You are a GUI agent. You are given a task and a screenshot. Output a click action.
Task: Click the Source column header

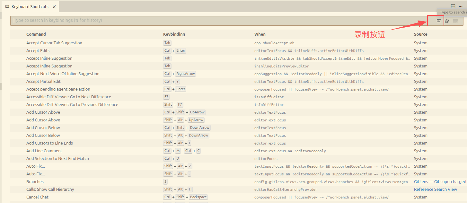pos(420,34)
